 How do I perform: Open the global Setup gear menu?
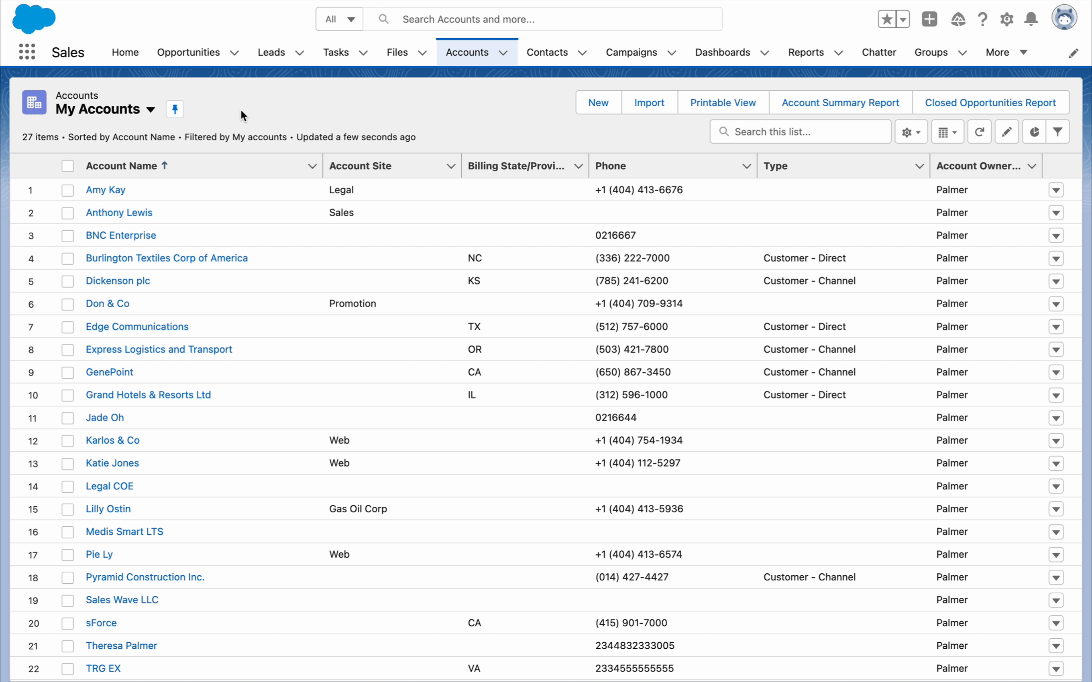(x=1007, y=19)
